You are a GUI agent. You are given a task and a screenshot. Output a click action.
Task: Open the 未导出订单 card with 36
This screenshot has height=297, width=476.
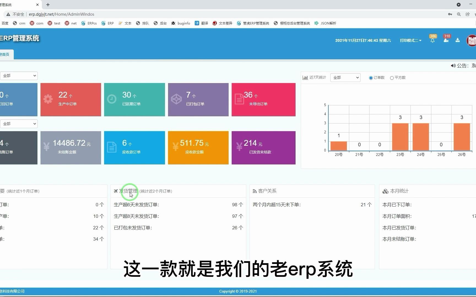click(264, 100)
